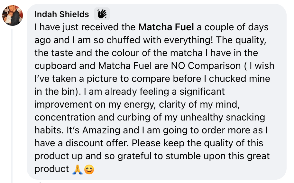Click the smiling face emoji
Screen dimensions: 294x183
pyautogui.click(x=89, y=169)
